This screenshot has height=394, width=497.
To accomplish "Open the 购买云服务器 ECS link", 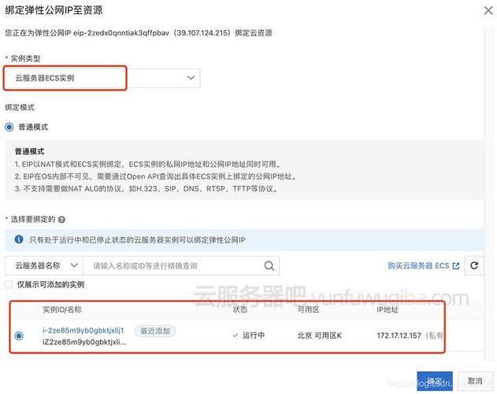I will click(x=424, y=266).
